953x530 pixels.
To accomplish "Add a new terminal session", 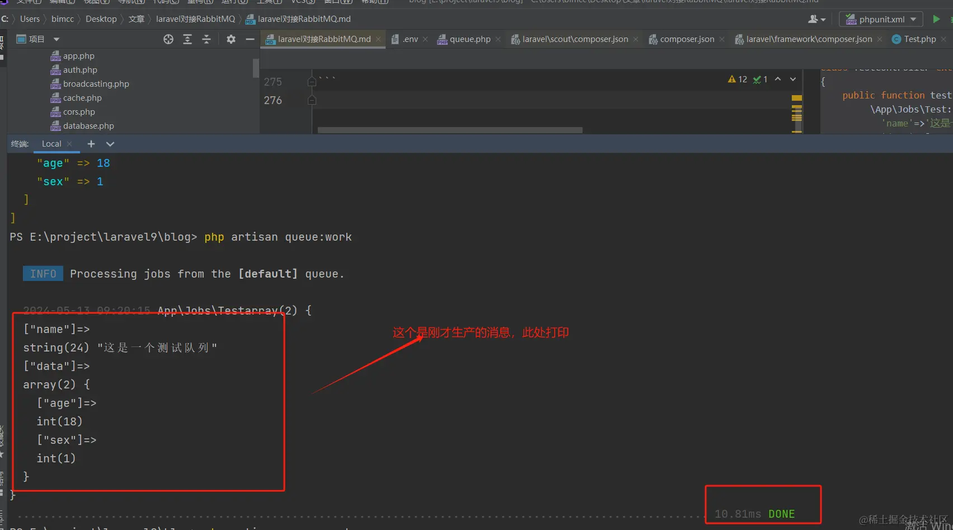I will pos(91,144).
